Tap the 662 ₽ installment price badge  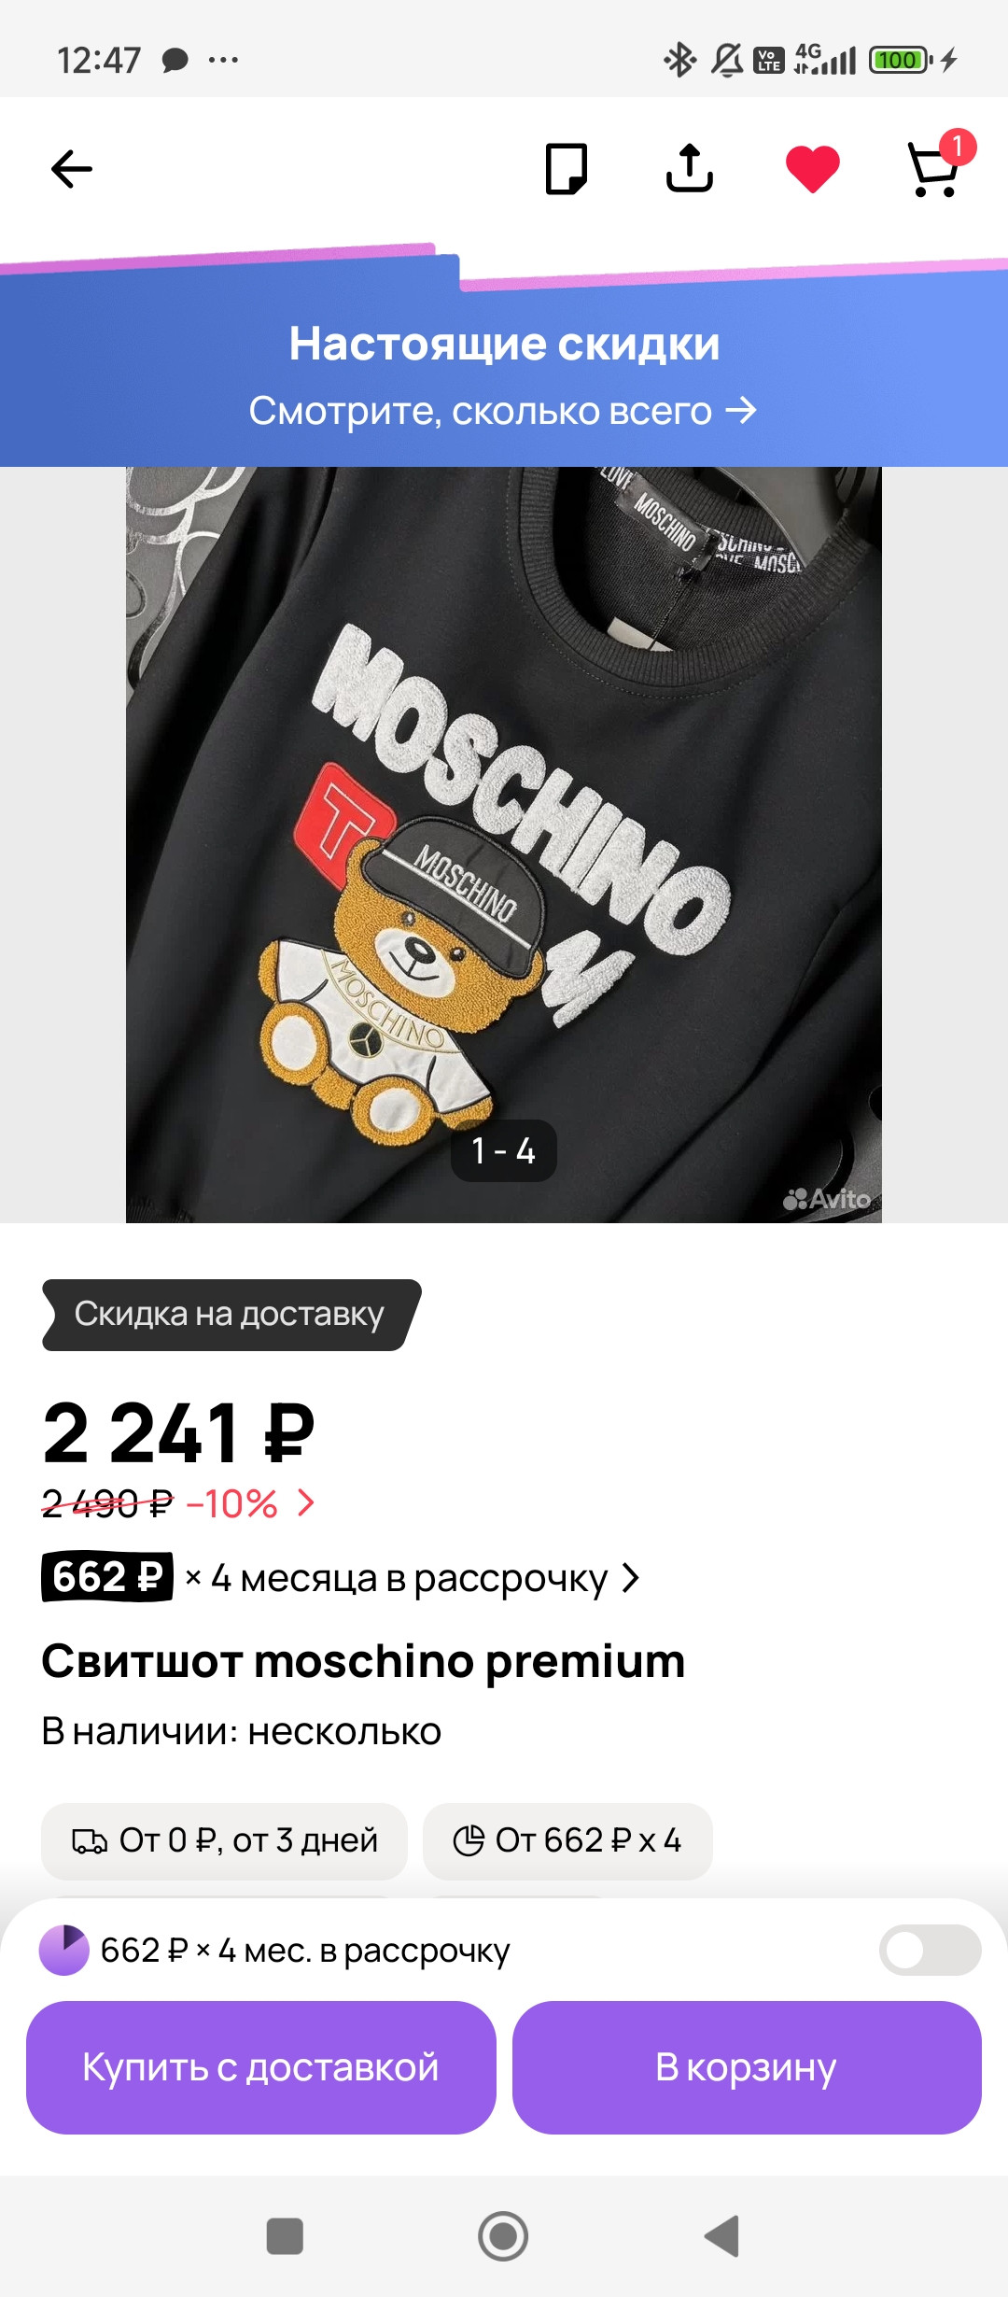[x=107, y=1577]
